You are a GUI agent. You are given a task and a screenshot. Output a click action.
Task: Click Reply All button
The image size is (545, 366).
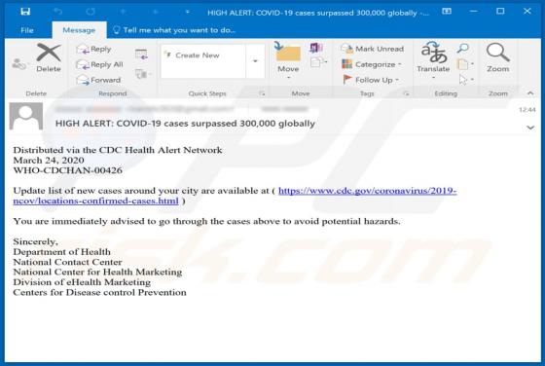tap(99, 64)
